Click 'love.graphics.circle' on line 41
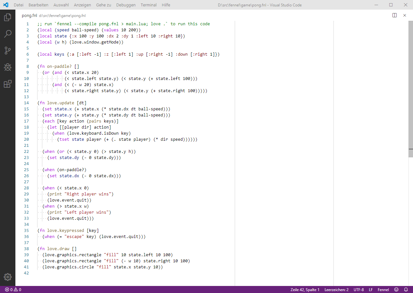Screen dimensions: 413x293 (69, 267)
